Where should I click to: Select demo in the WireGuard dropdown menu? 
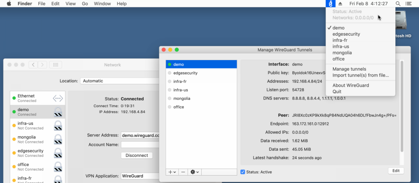point(360,28)
